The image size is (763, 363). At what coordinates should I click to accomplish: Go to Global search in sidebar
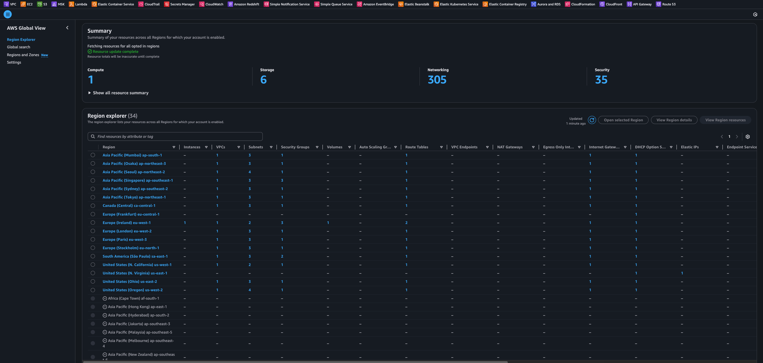point(19,47)
